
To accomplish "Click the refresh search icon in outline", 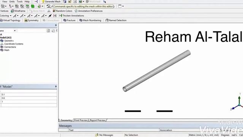I will (x=48, y=31).
